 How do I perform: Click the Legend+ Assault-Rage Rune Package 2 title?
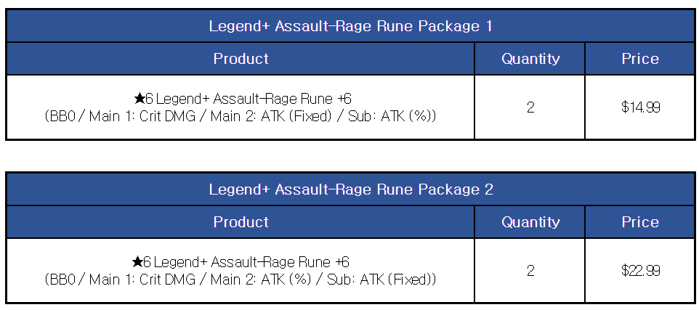click(x=350, y=189)
